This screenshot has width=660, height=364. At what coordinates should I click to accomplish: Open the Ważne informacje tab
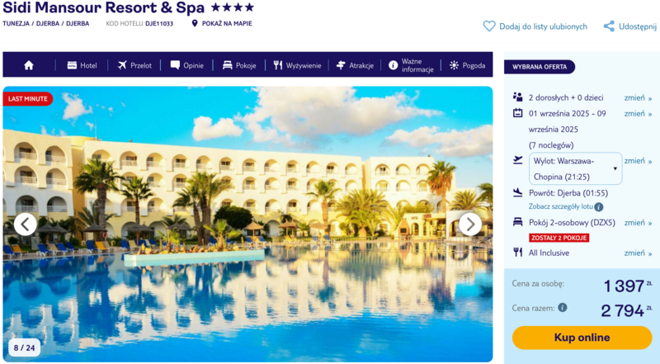411,65
